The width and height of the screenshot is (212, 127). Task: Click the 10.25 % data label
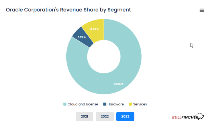(x=94, y=29)
